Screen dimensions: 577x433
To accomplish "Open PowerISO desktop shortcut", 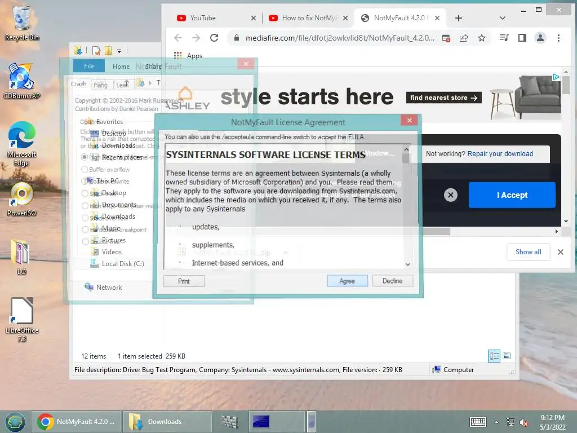I will coord(22,199).
